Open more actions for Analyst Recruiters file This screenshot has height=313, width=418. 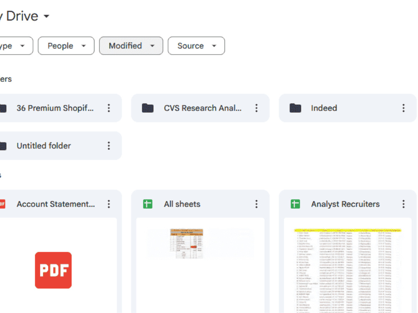(404, 204)
